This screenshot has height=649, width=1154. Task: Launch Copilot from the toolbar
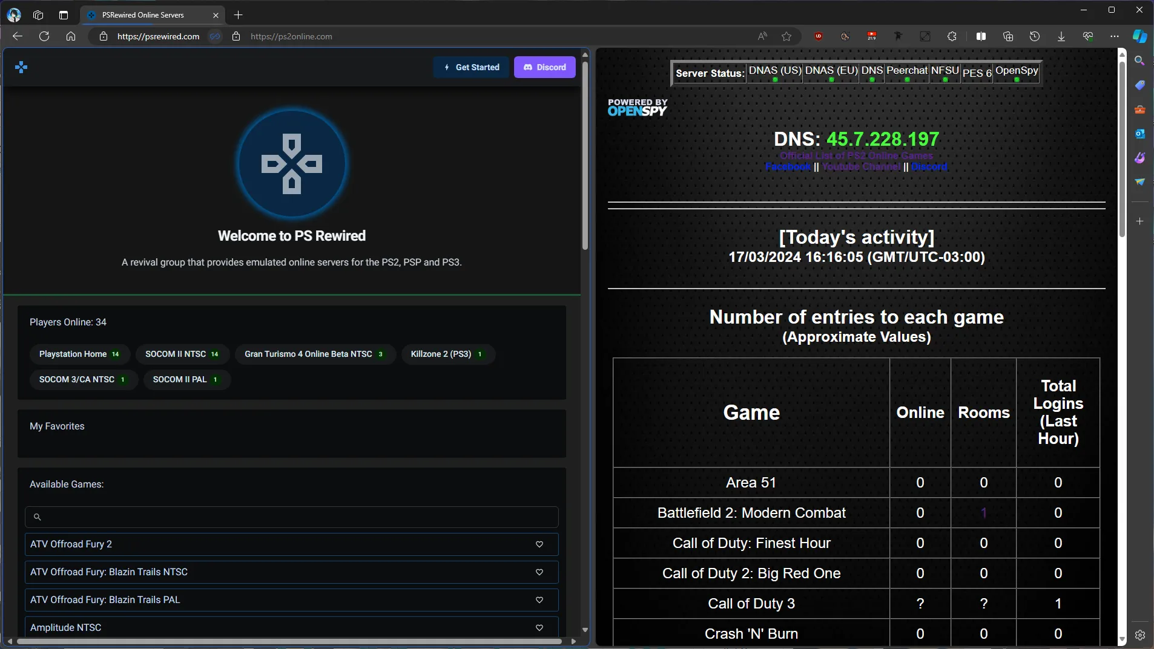pos(1139,36)
